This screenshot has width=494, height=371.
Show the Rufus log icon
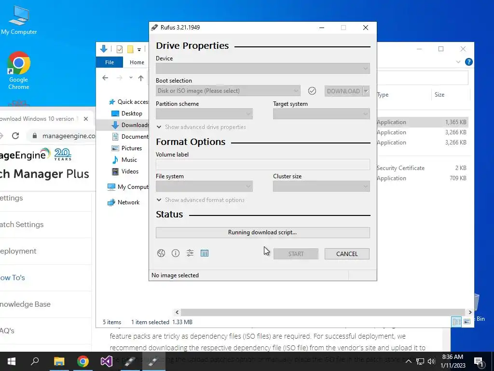click(x=205, y=253)
